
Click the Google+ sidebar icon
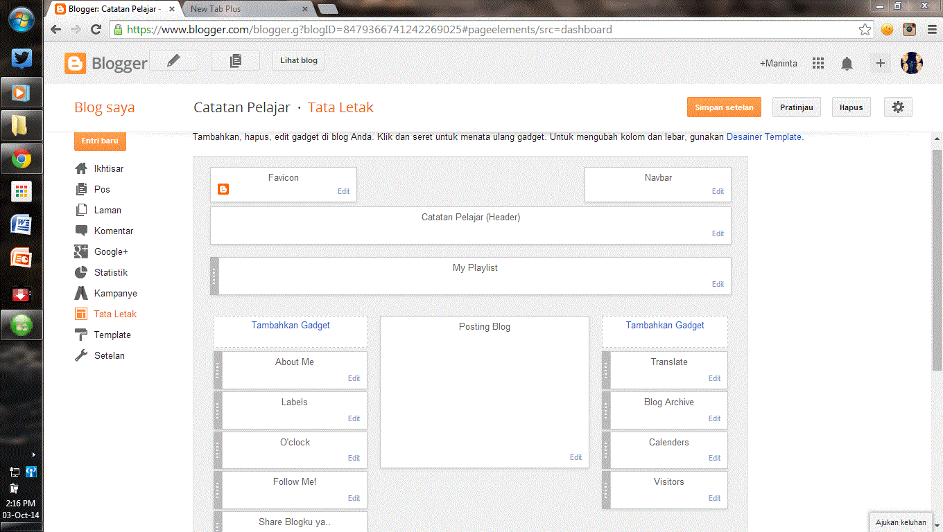coord(81,251)
